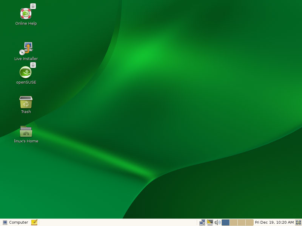Open the calendar from the panel clock
Image resolution: width=302 pixels, height=226 pixels.
(274, 222)
